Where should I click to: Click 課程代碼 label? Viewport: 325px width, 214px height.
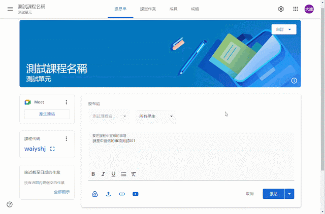[32, 138]
